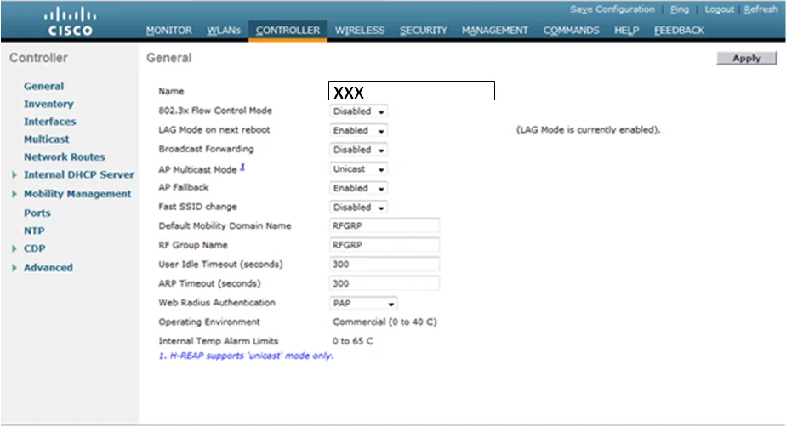Click the User Idle Timeout input field

(x=384, y=265)
